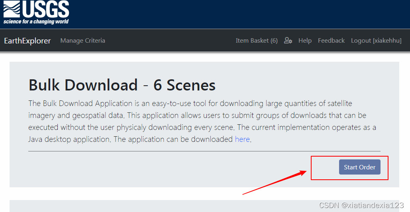Follow the 'here' download link

(242, 139)
